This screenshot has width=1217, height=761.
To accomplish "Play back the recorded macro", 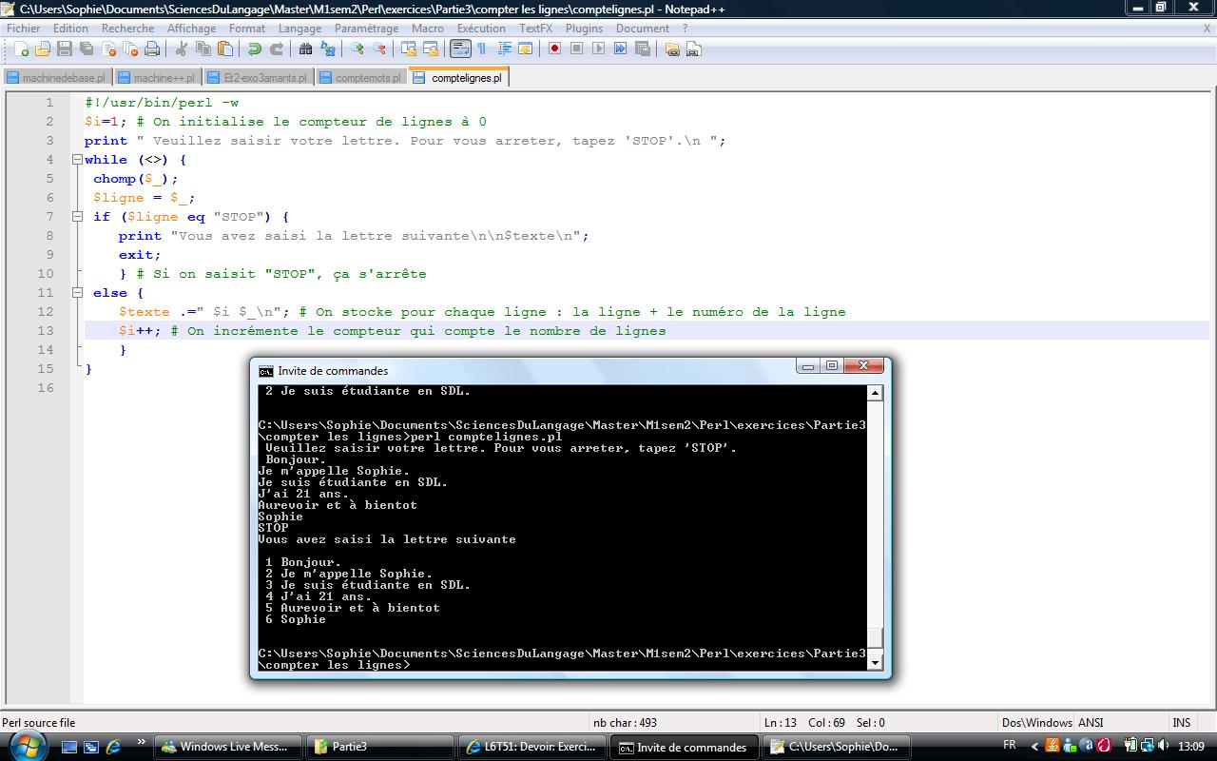I will (x=598, y=49).
